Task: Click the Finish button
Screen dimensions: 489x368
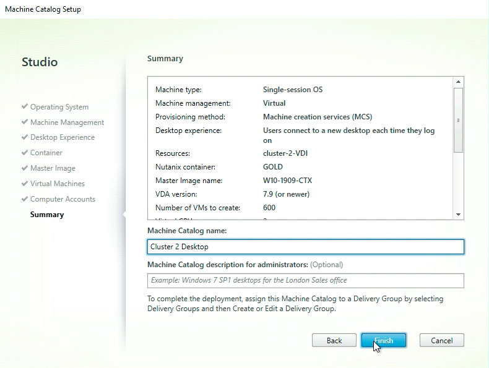Action: [384, 341]
